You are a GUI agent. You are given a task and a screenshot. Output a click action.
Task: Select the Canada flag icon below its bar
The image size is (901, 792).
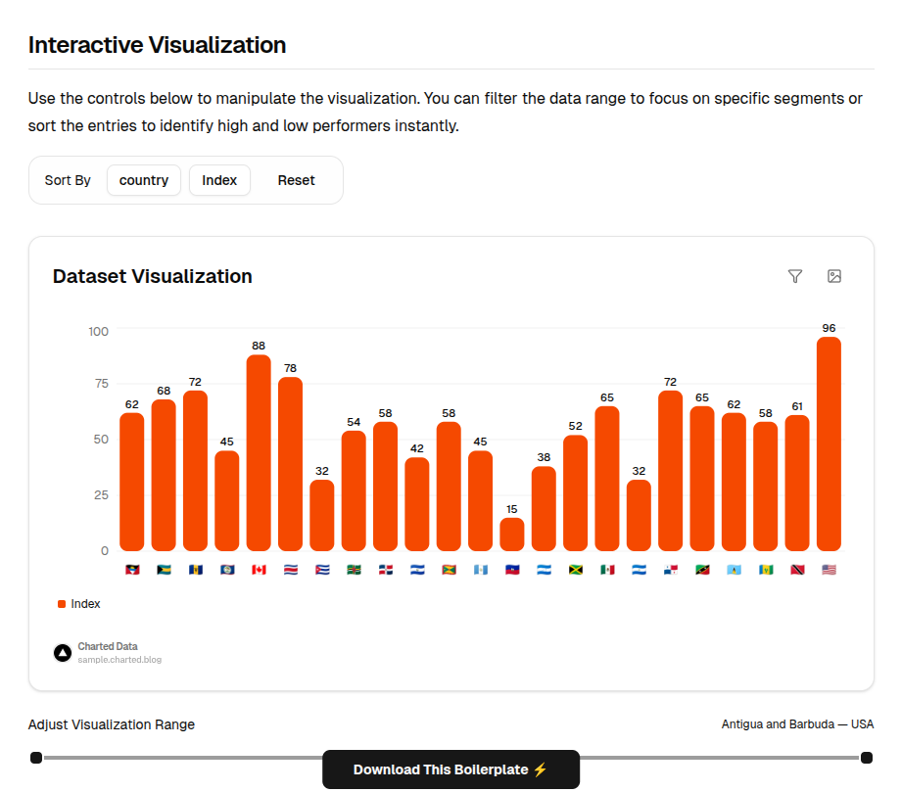coord(259,569)
